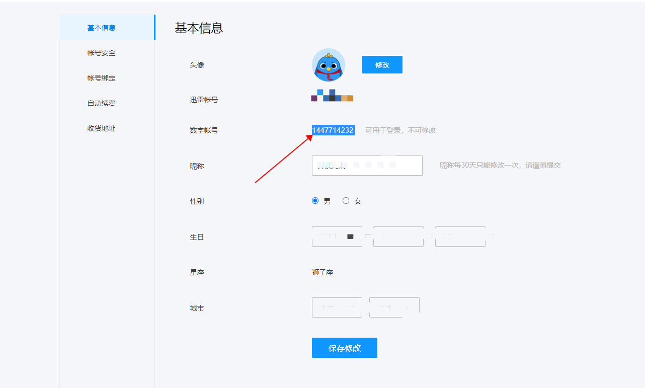Click the blue bird avatar image
This screenshot has width=645, height=388.
(329, 65)
